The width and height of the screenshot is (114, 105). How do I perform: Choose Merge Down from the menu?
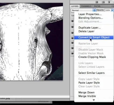click(87, 92)
